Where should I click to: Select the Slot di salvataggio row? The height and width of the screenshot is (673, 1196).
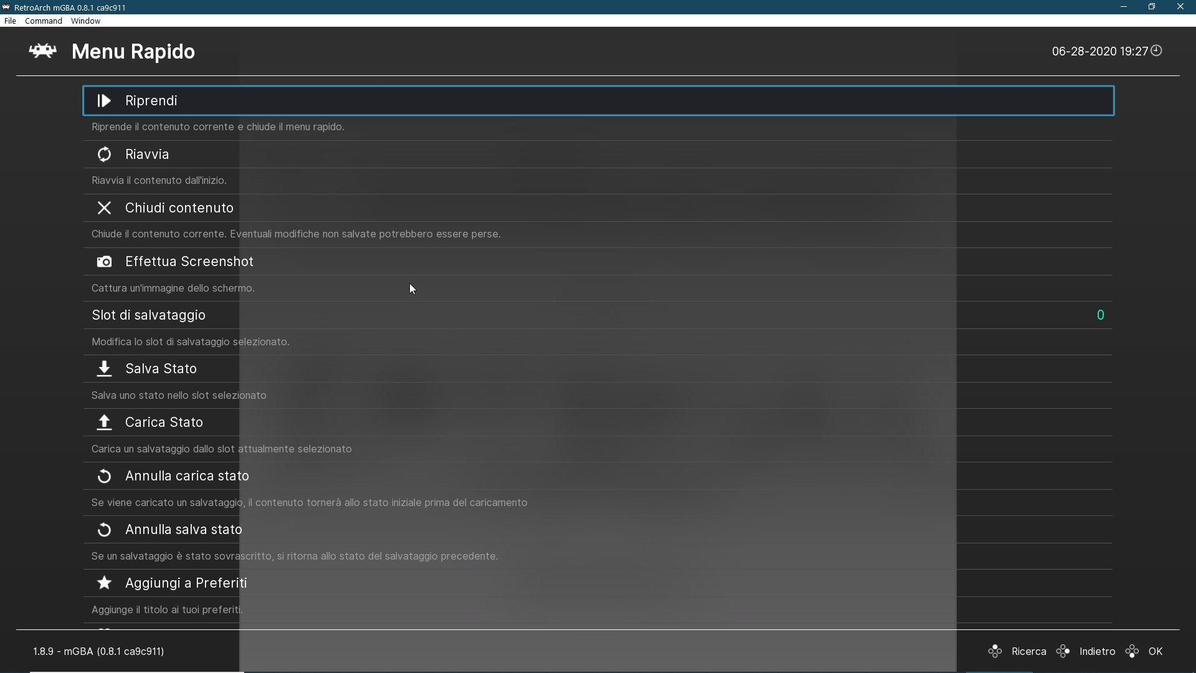(x=598, y=315)
